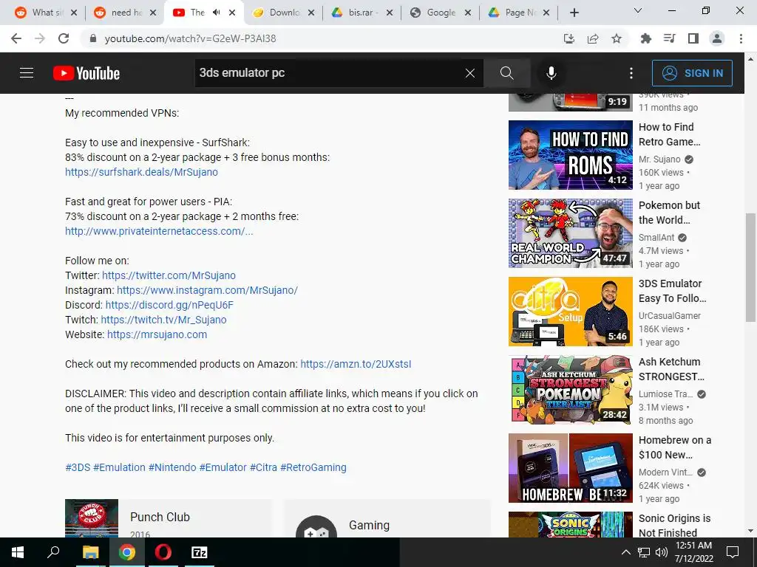Viewport: 757px width, 567px height.
Task: Show hidden system tray icons
Action: (625, 552)
